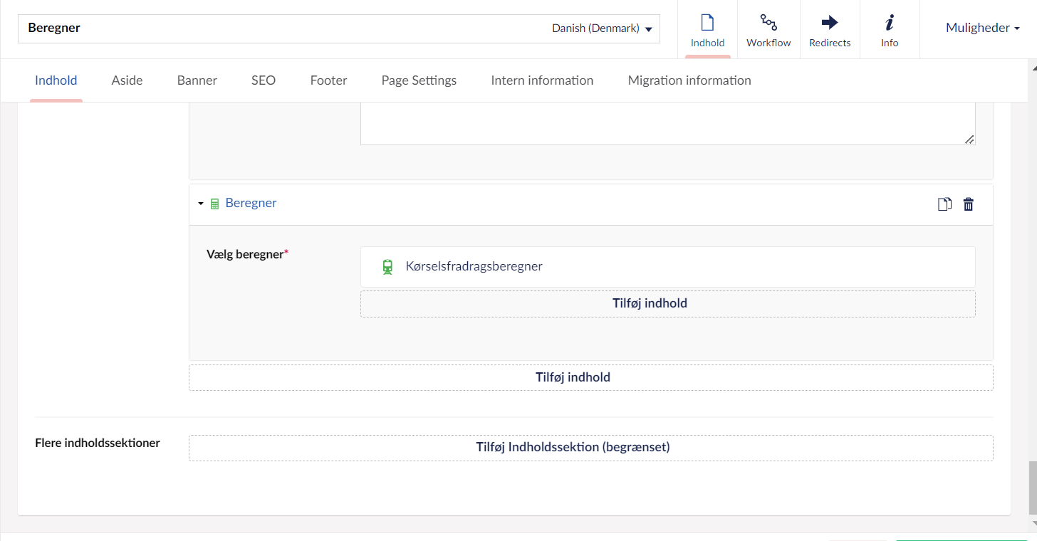Click the green calculator icon beside Beregner

pos(214,204)
